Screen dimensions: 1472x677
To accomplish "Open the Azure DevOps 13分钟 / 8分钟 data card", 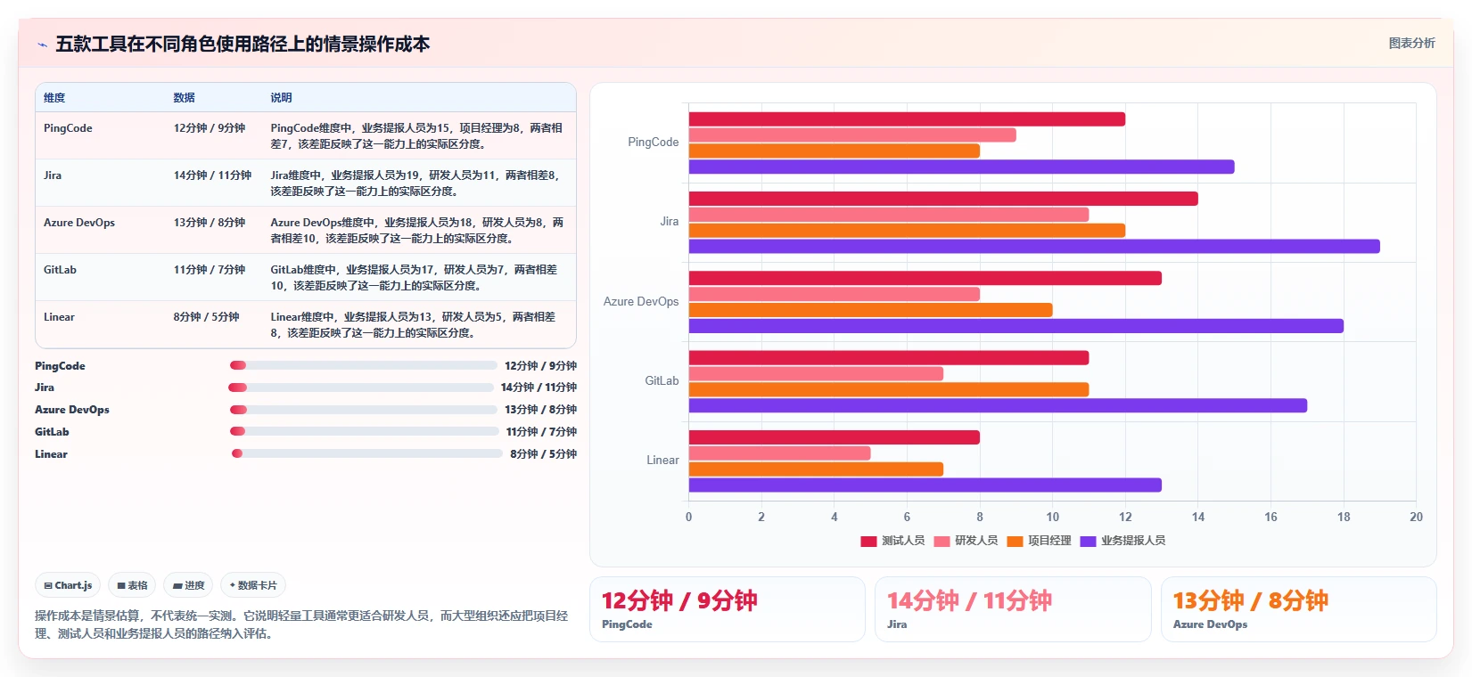I will tap(1299, 609).
